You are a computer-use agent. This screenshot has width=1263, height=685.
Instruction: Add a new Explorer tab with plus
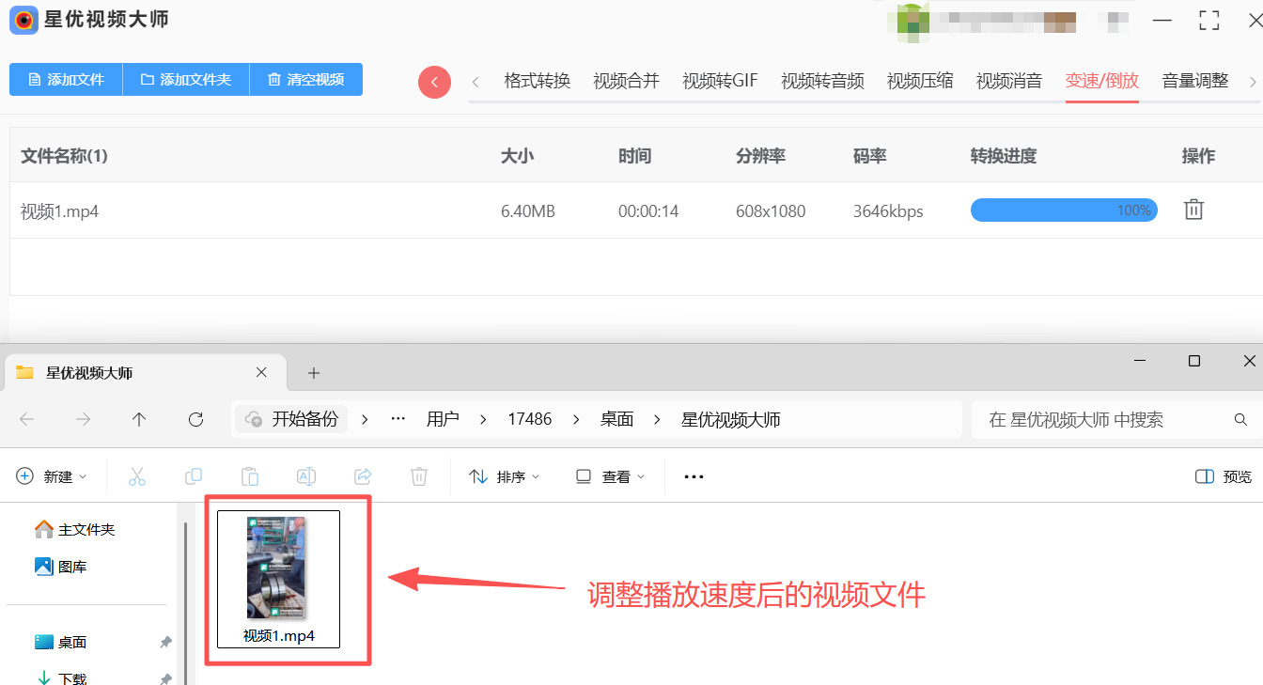coord(314,373)
